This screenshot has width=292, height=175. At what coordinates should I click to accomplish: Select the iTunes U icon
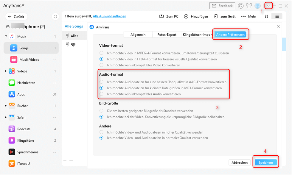12,163
